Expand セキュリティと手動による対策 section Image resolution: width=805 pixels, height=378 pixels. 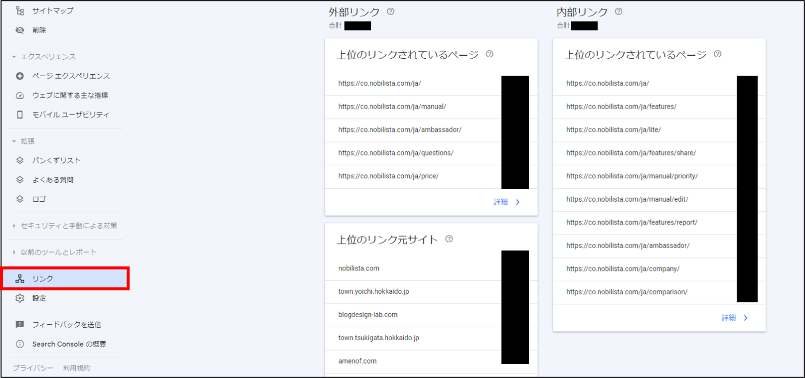(14, 226)
